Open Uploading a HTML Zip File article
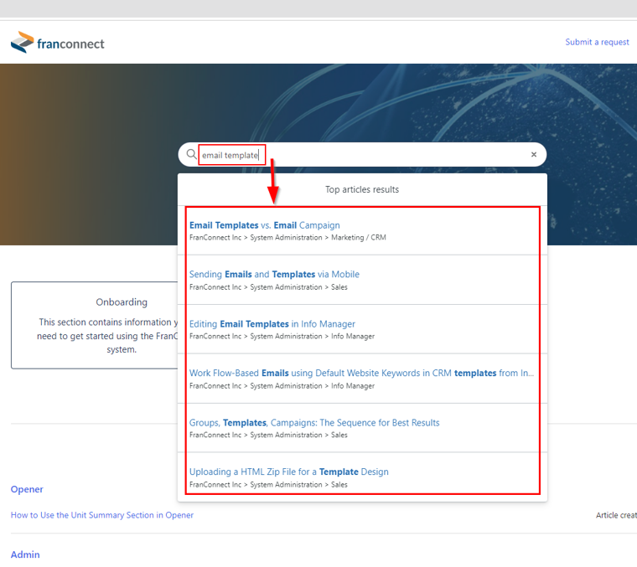Viewport: 637px width, 567px height. 289,472
